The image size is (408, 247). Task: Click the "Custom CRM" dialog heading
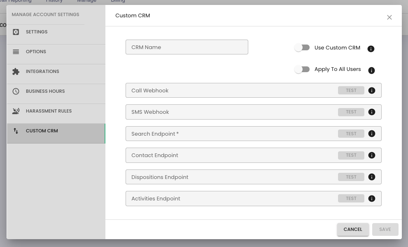coord(133,16)
